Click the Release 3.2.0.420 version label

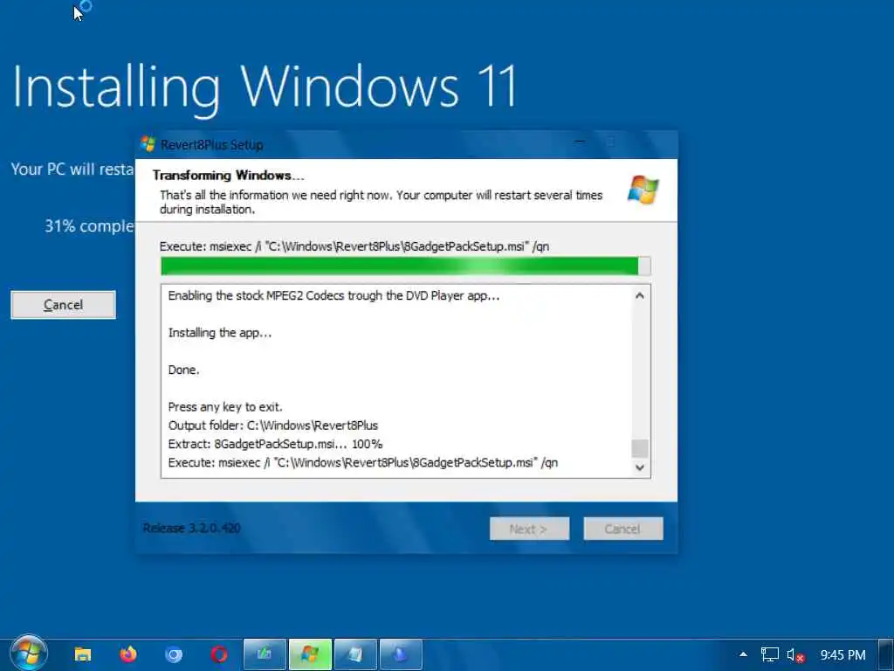click(x=191, y=529)
